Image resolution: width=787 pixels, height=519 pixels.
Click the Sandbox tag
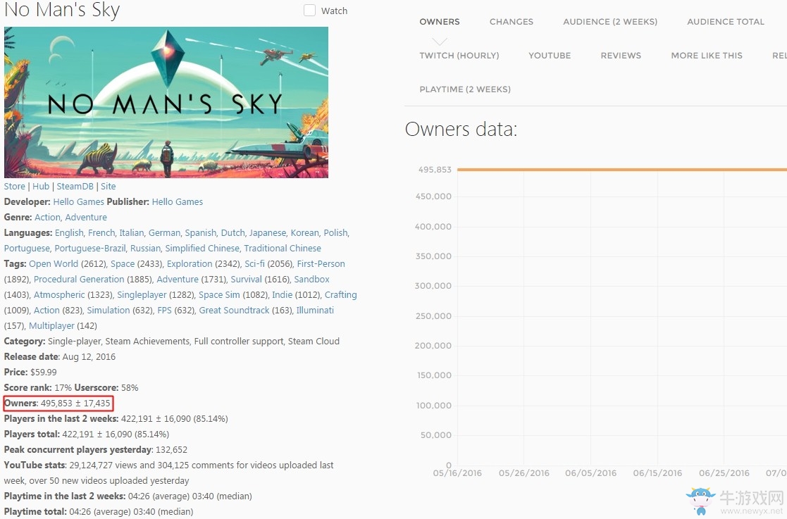(311, 280)
